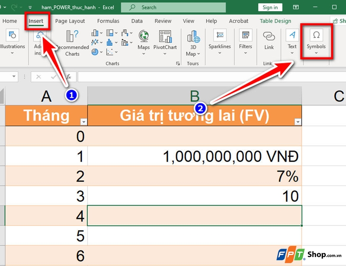This screenshot has width=346, height=266.
Task: Open the filter dropdown on column B header
Action: coord(298,121)
